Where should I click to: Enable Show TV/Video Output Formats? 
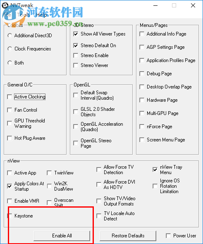click(x=99, y=201)
